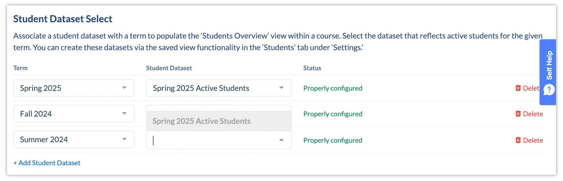The width and height of the screenshot is (563, 181).
Task: Click the Properly configured status for Summer 2024
Action: [x=333, y=140]
